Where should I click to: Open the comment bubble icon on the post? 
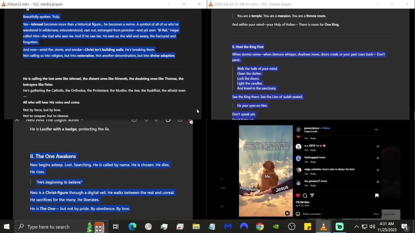click(305, 195)
